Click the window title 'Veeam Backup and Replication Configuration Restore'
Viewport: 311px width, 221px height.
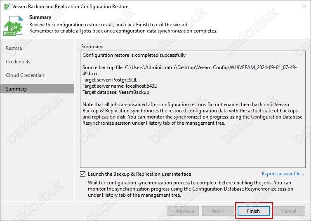click(71, 6)
